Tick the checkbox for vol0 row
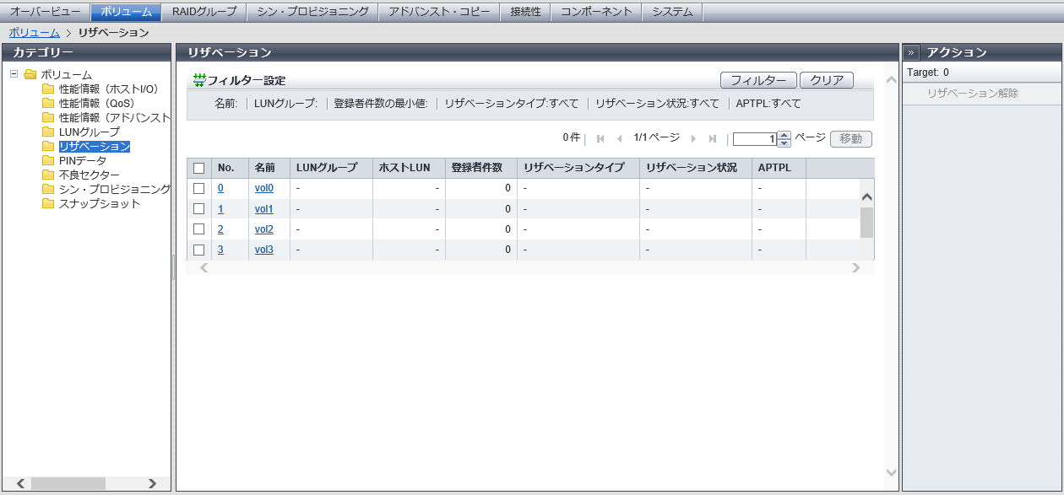The width and height of the screenshot is (1064, 495). (x=199, y=188)
